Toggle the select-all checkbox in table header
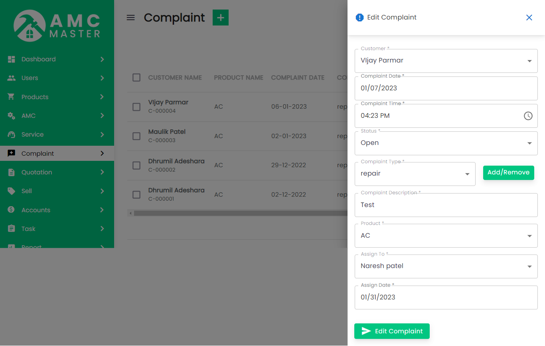The width and height of the screenshot is (545, 346). point(136,78)
